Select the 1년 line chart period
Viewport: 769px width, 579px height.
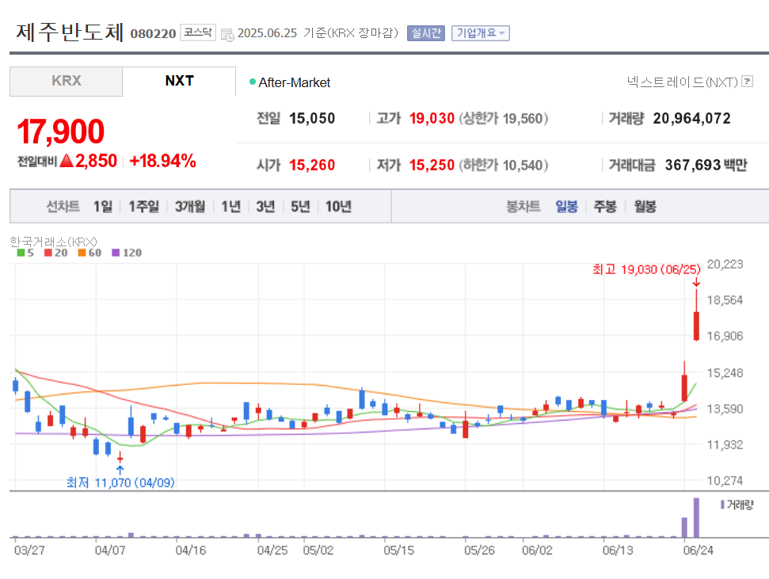(231, 207)
